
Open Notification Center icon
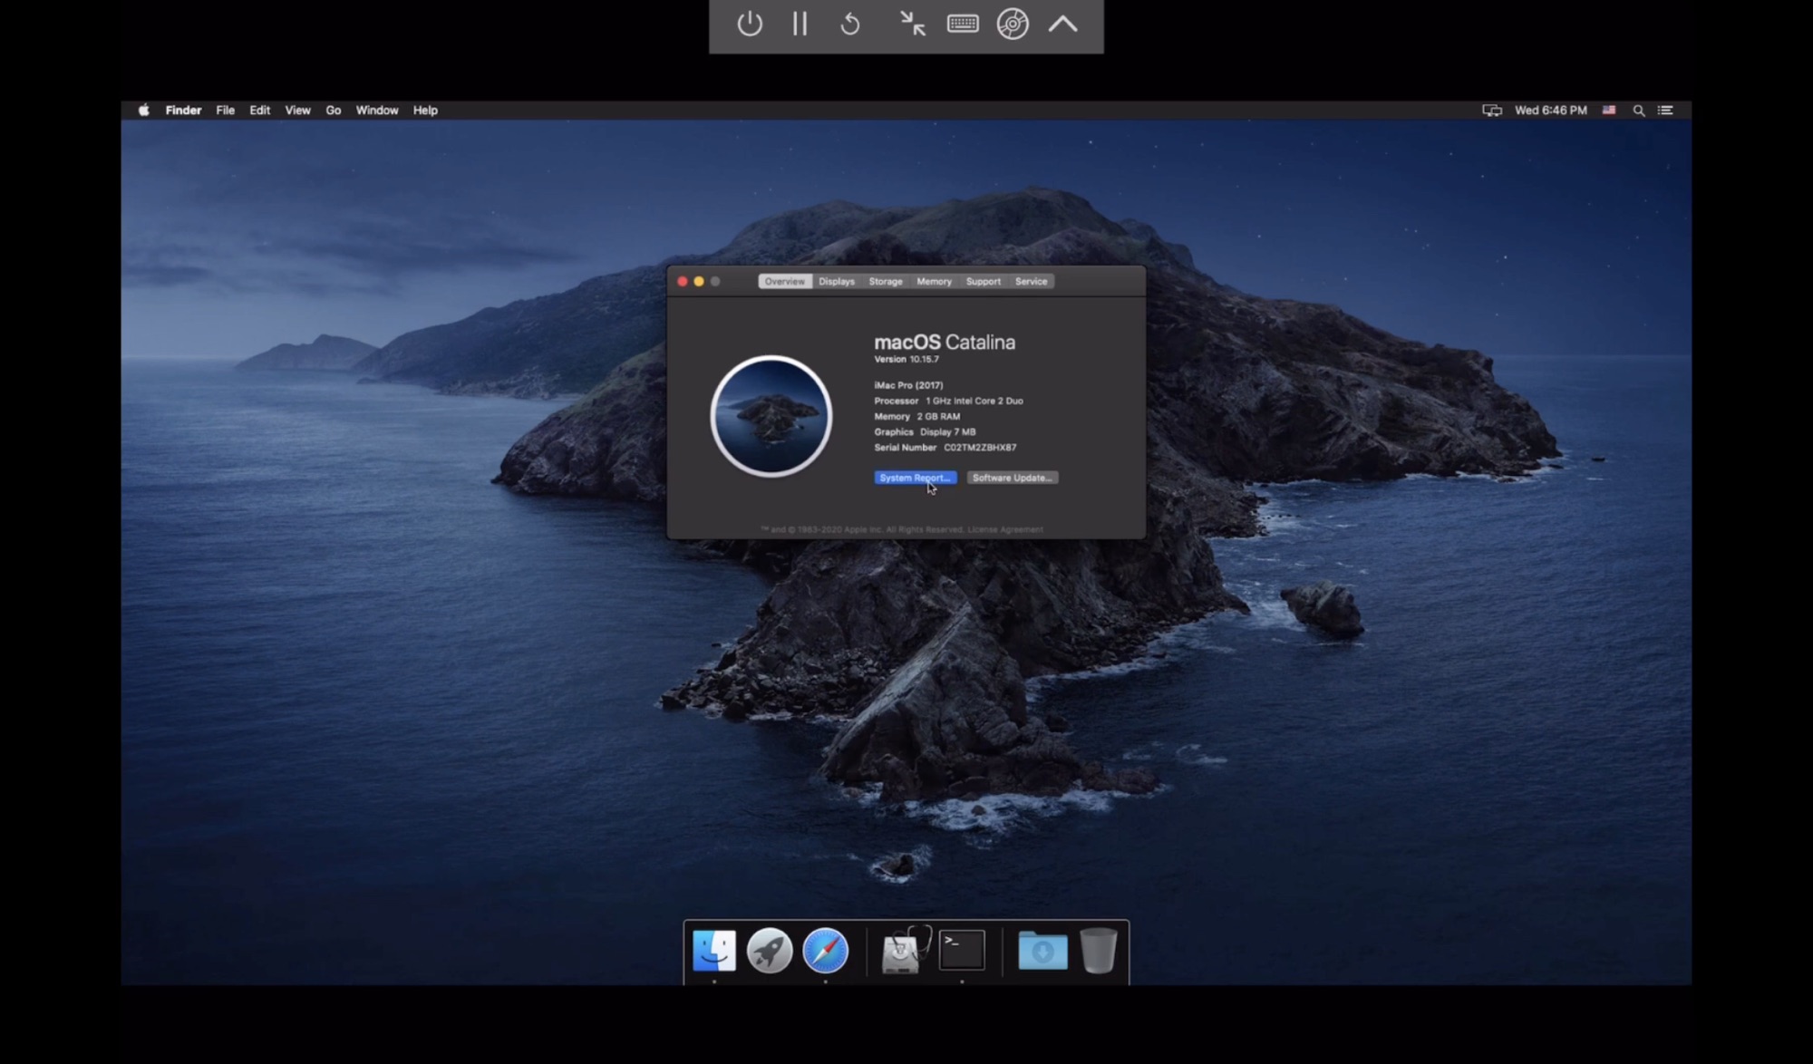tap(1665, 110)
